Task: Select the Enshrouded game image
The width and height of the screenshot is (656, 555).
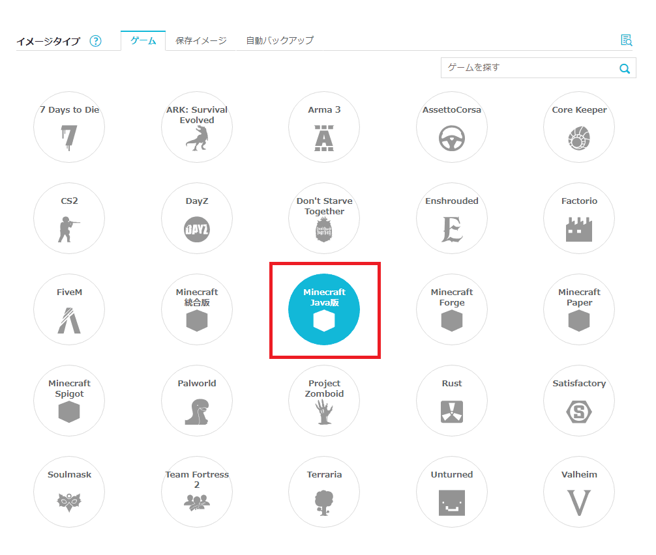Action: 452,218
